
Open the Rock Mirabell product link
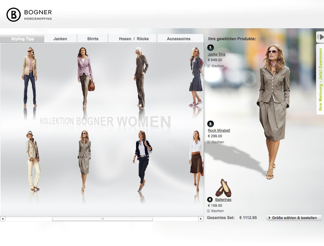(x=219, y=130)
